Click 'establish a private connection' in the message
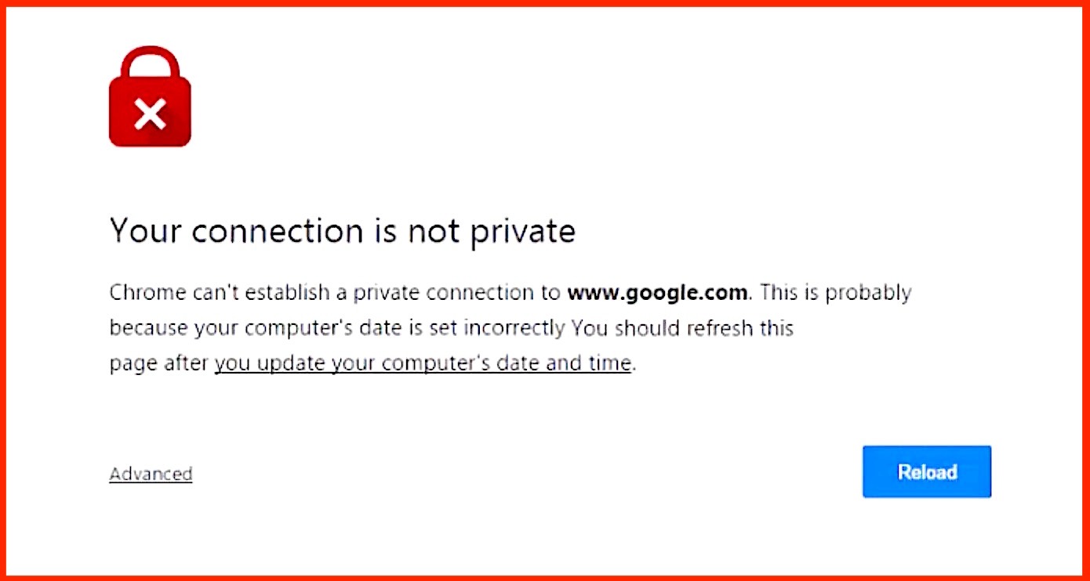1090x581 pixels. coord(386,293)
